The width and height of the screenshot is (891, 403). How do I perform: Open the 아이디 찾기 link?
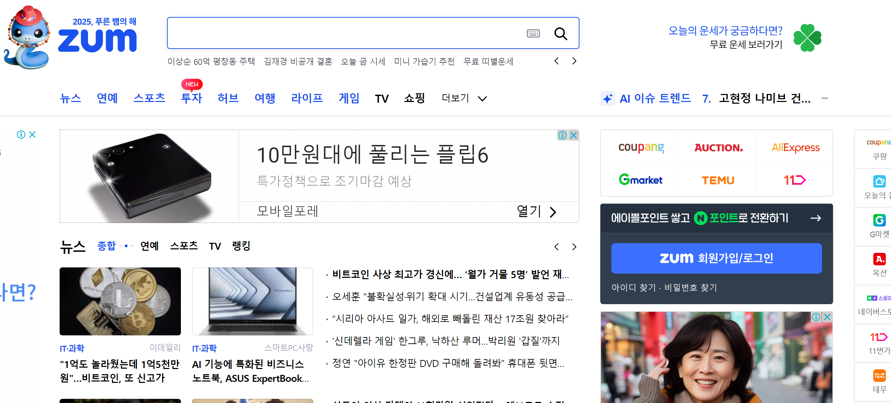634,288
